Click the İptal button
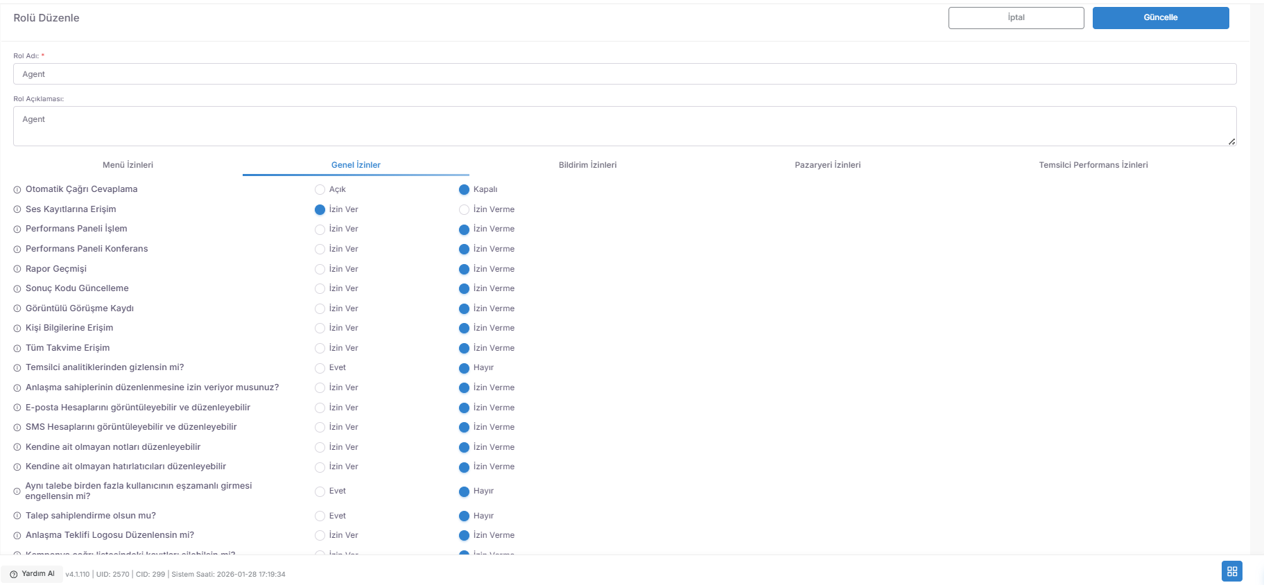 1016,18
